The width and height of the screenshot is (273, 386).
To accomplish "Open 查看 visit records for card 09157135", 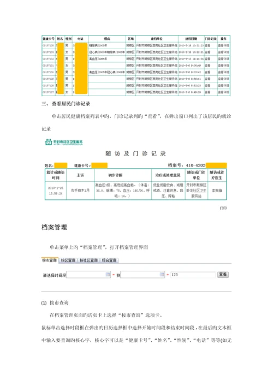I will [208, 45].
